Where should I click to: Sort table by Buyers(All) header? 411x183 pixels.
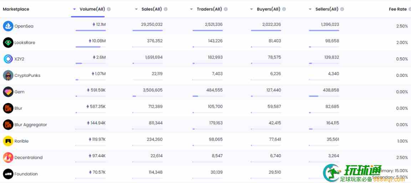click(x=269, y=9)
